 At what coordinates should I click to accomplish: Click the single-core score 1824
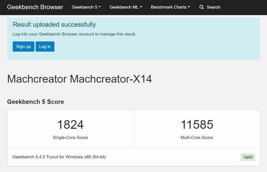(x=70, y=125)
